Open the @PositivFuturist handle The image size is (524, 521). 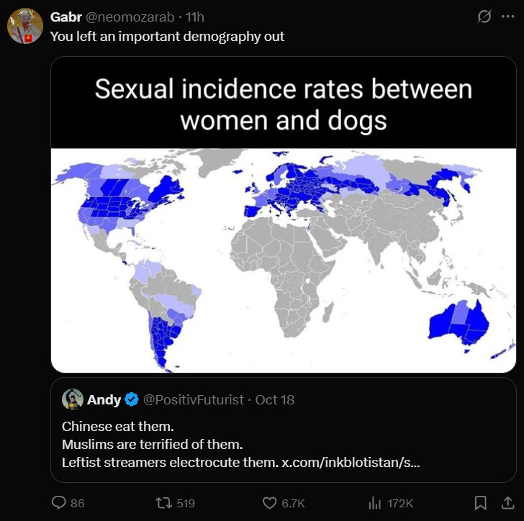click(x=194, y=399)
